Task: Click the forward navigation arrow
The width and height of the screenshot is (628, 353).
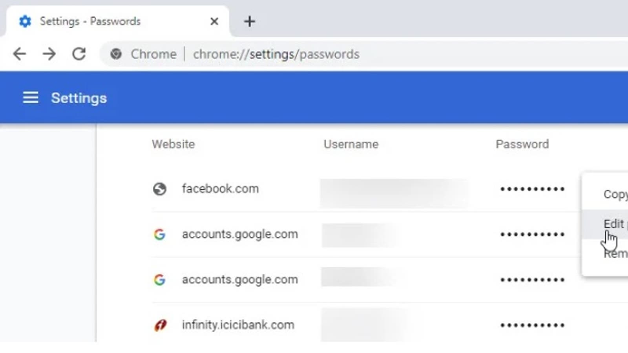Action: tap(49, 54)
